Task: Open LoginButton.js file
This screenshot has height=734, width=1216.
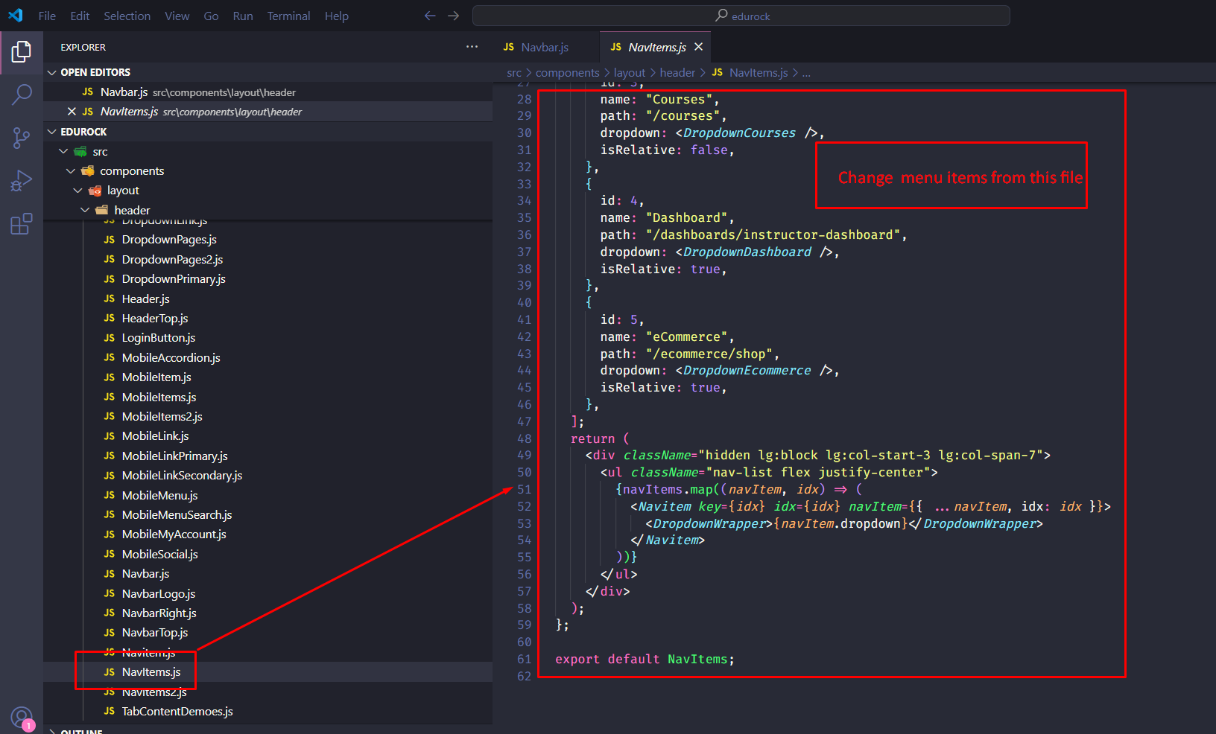Action: coord(267,338)
